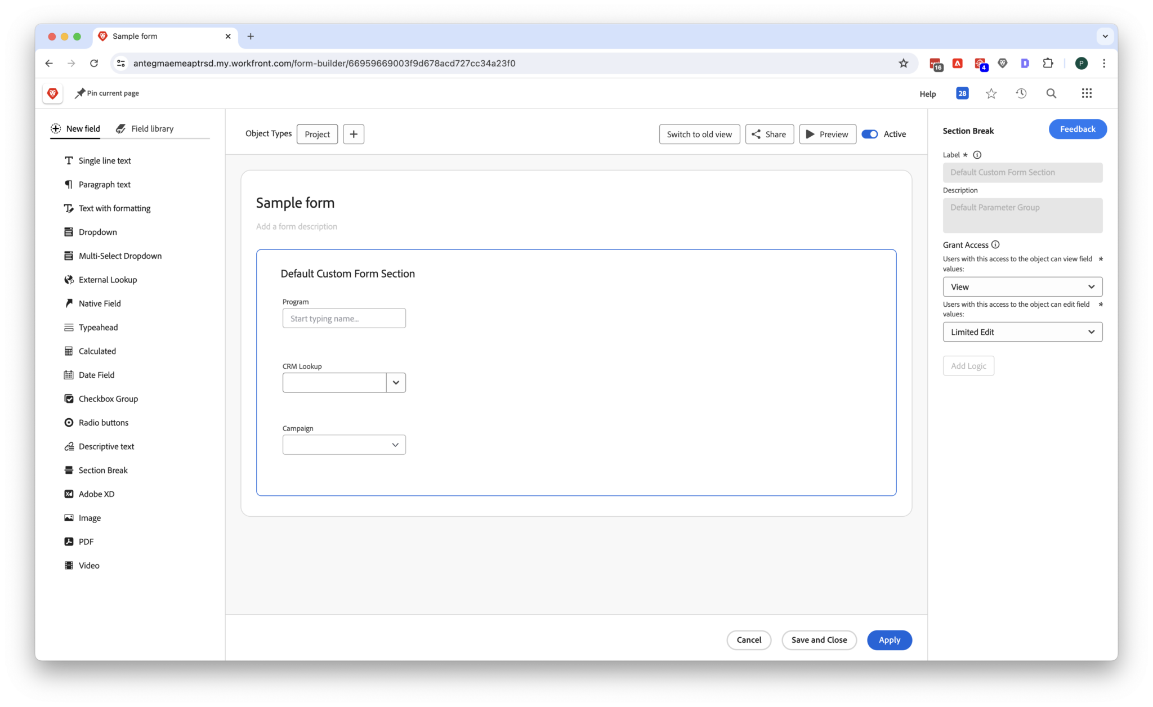
Task: Insert a Section Break
Action: click(102, 470)
